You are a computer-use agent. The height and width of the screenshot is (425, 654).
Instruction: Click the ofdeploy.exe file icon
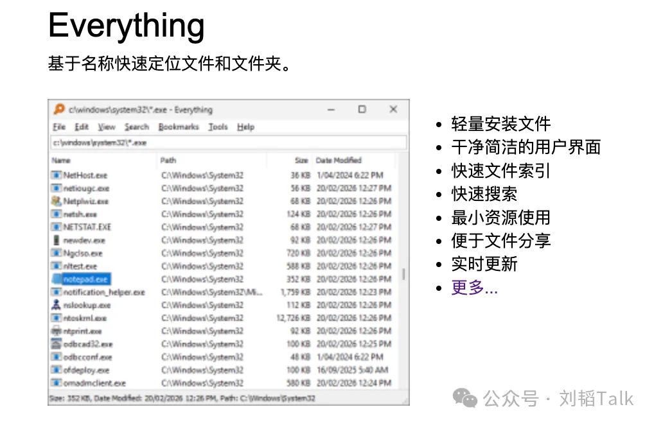56,370
